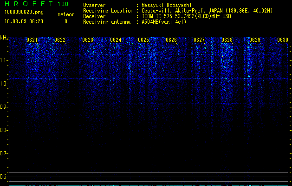
Task: Click the 0624 time marker
Action: point(116,40)
